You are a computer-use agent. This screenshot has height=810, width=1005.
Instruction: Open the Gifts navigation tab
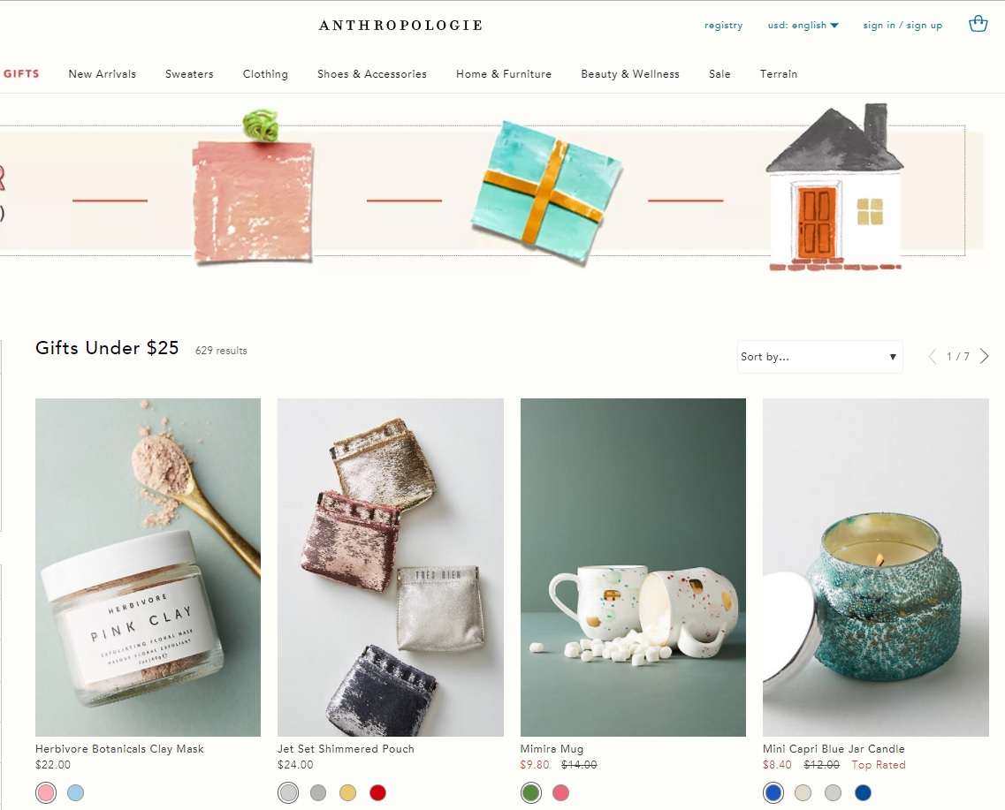click(x=21, y=73)
